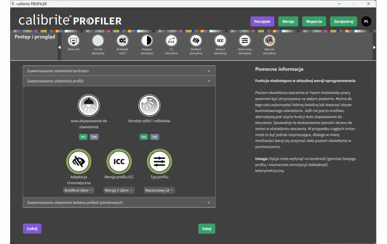This screenshot has width=387, height=244.
Task: Set Auto dopasowanie do oświetlenia to NIE
Action: click(83, 137)
